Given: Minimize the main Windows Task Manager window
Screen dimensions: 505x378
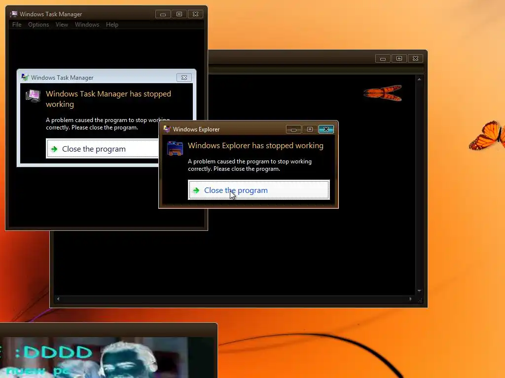Looking at the screenshot, I should pyautogui.click(x=163, y=14).
